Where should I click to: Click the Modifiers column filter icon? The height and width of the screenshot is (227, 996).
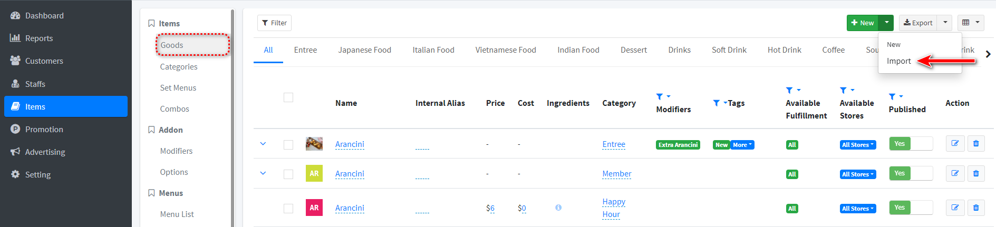pyautogui.click(x=663, y=97)
